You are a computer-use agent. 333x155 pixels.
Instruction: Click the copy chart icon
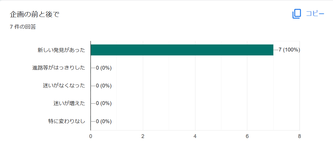(x=297, y=14)
